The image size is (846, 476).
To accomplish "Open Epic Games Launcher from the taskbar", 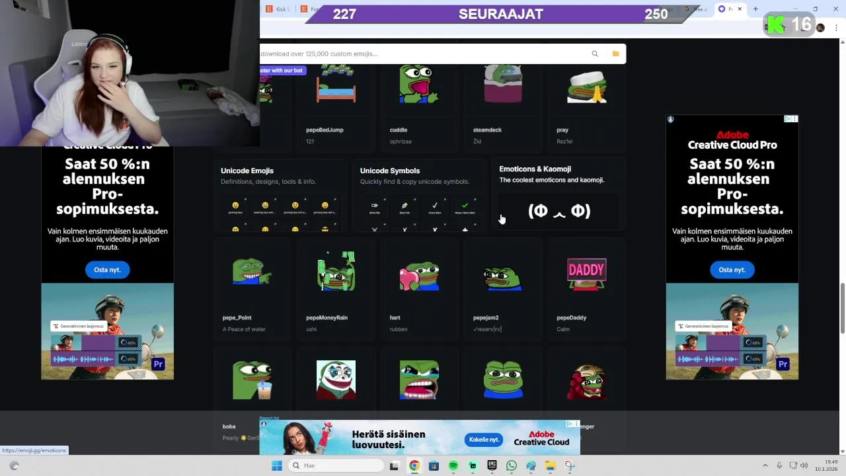I will [x=492, y=465].
